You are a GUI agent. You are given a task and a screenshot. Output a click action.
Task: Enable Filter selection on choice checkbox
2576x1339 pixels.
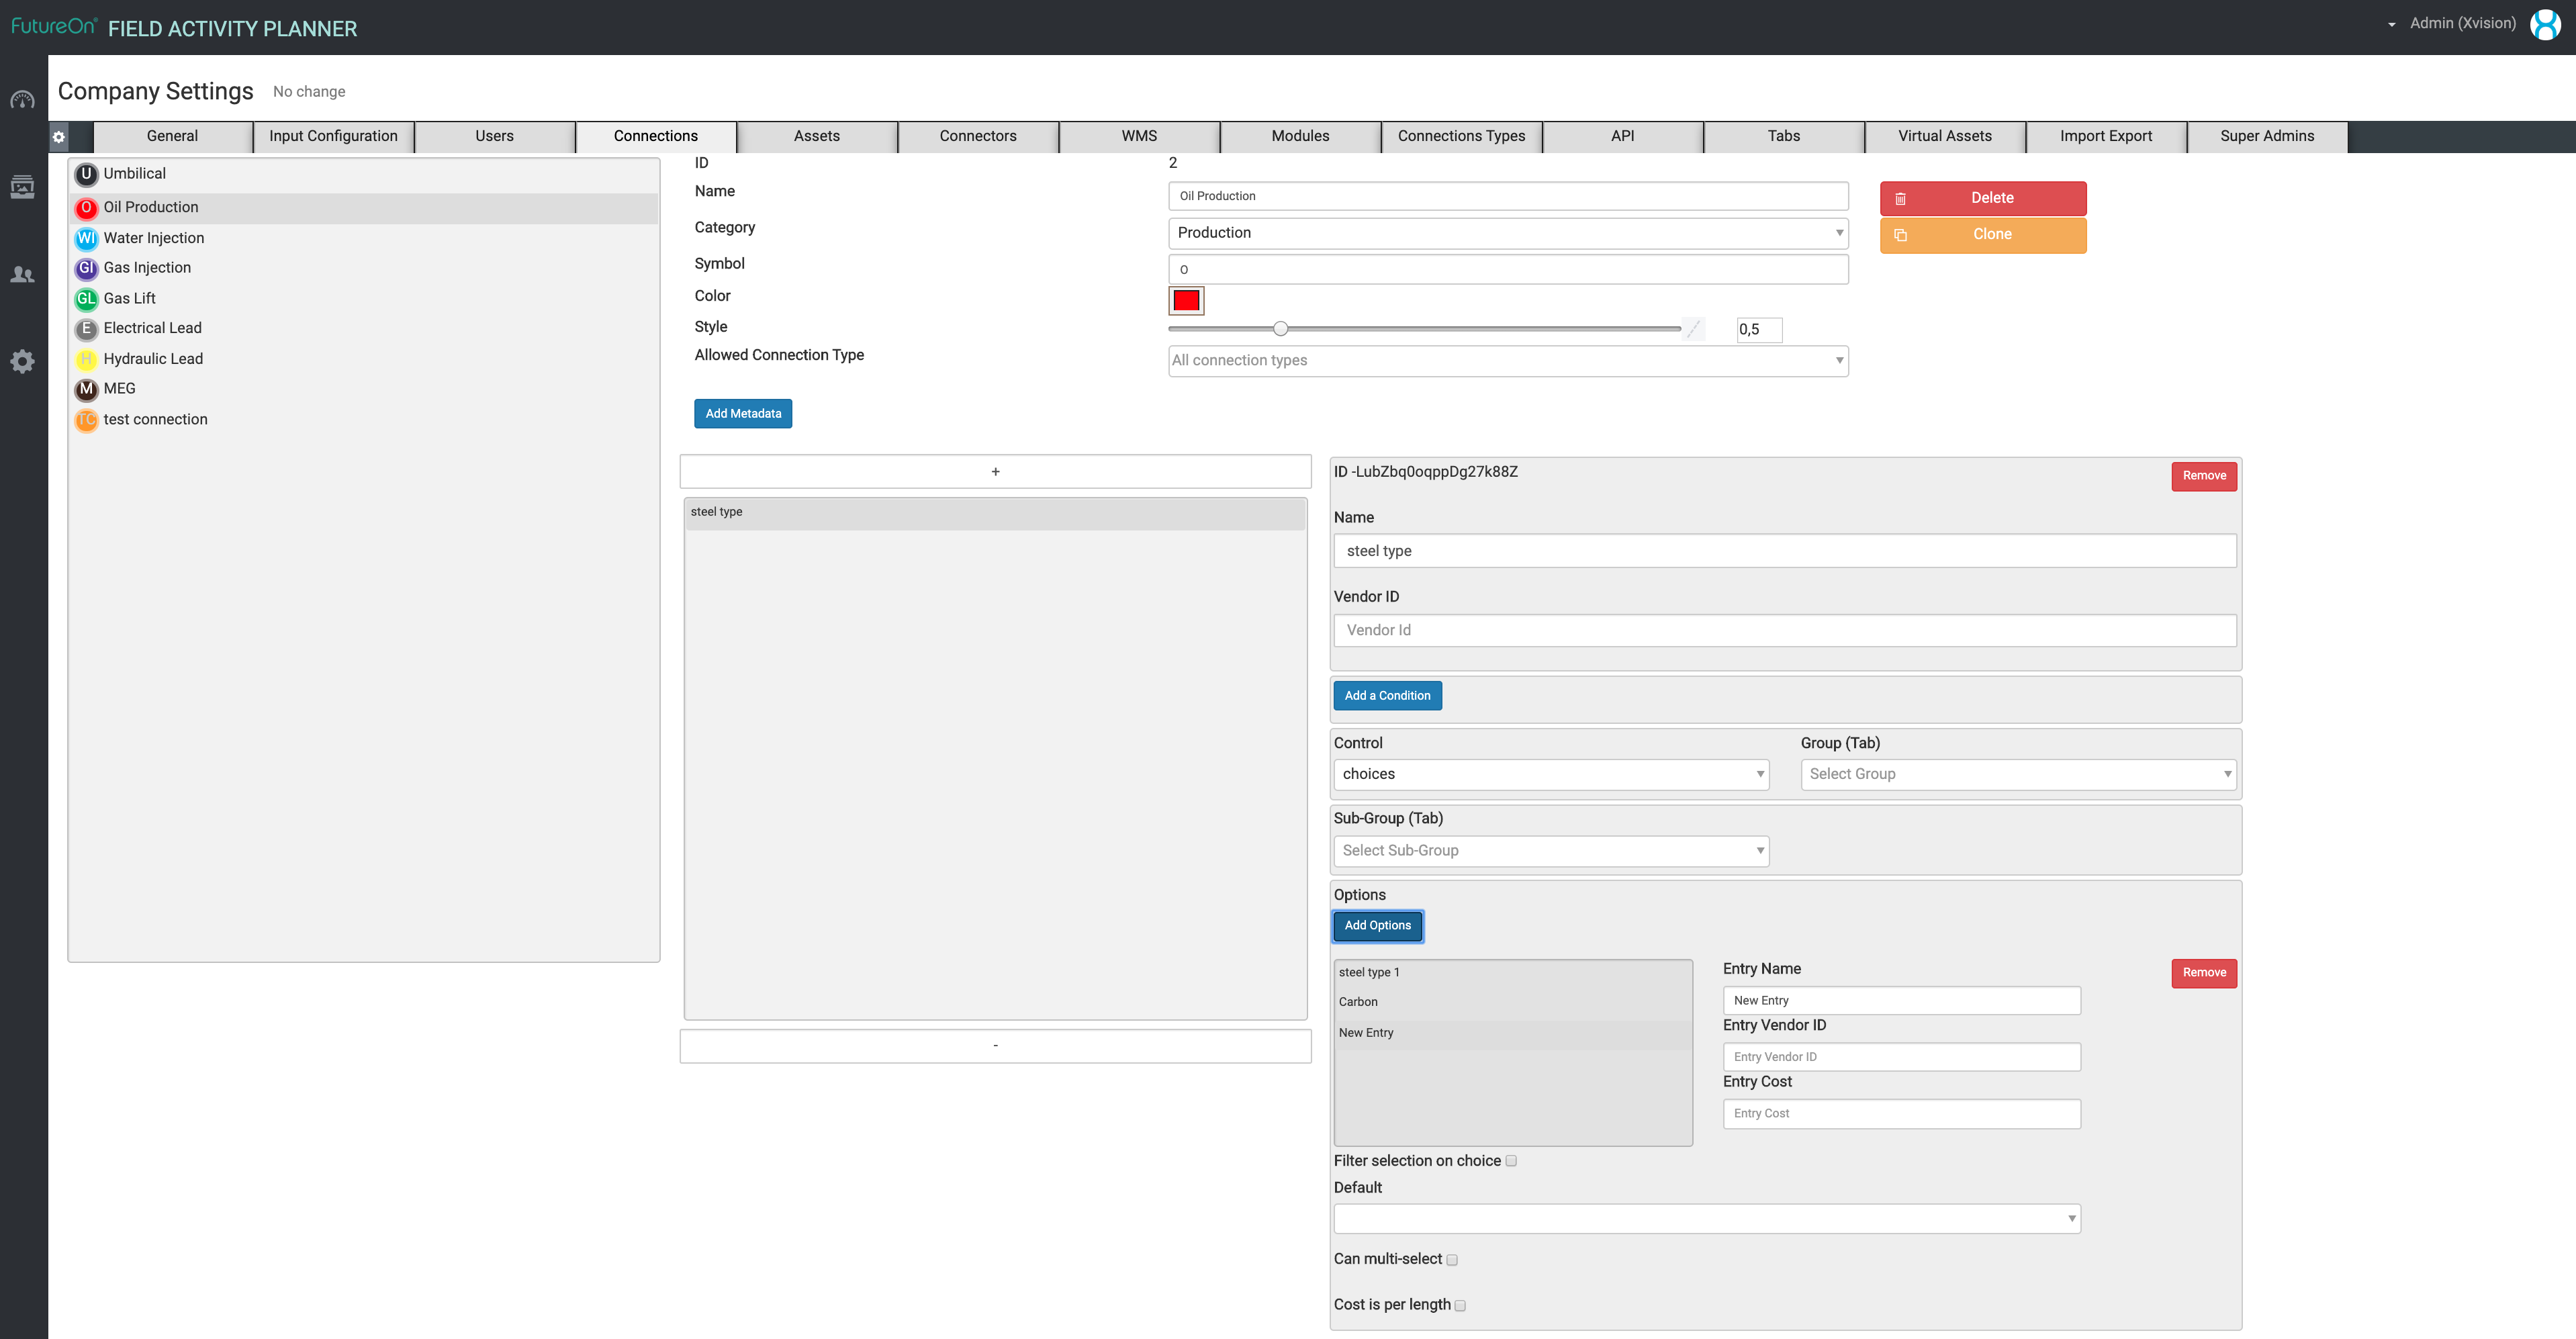1511,1161
